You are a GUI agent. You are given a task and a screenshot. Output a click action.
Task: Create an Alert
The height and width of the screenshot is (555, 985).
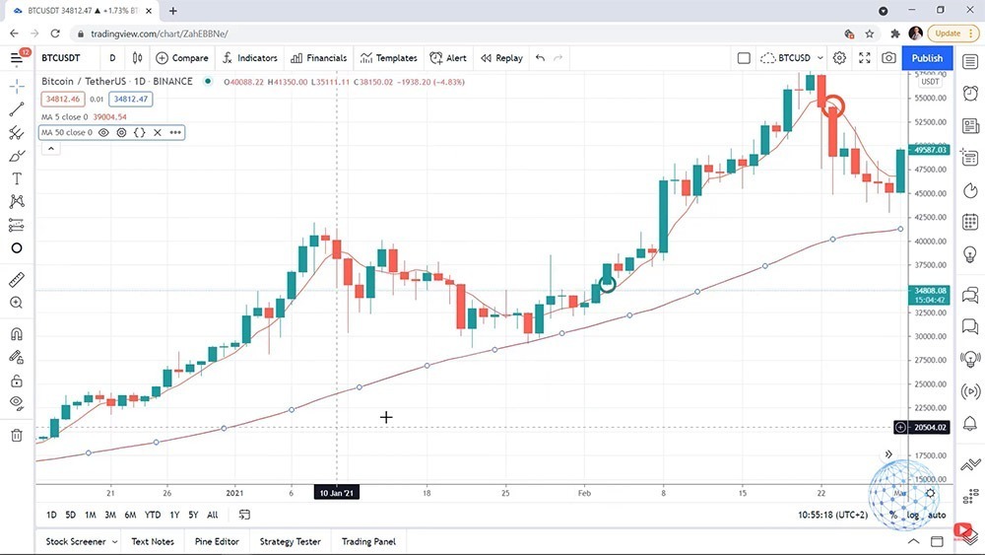[x=448, y=58]
